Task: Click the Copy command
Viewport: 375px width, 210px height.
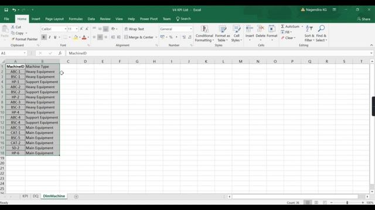Action: pyautogui.click(x=17, y=33)
